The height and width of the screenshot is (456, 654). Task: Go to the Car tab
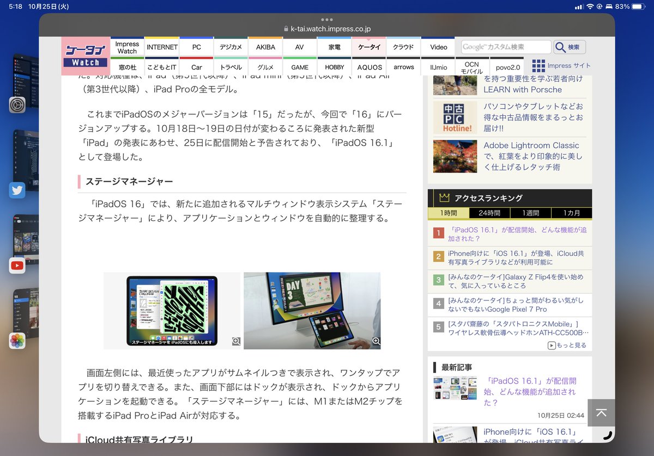coord(197,67)
